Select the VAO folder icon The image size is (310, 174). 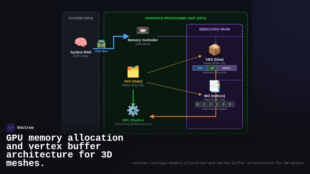point(133,72)
